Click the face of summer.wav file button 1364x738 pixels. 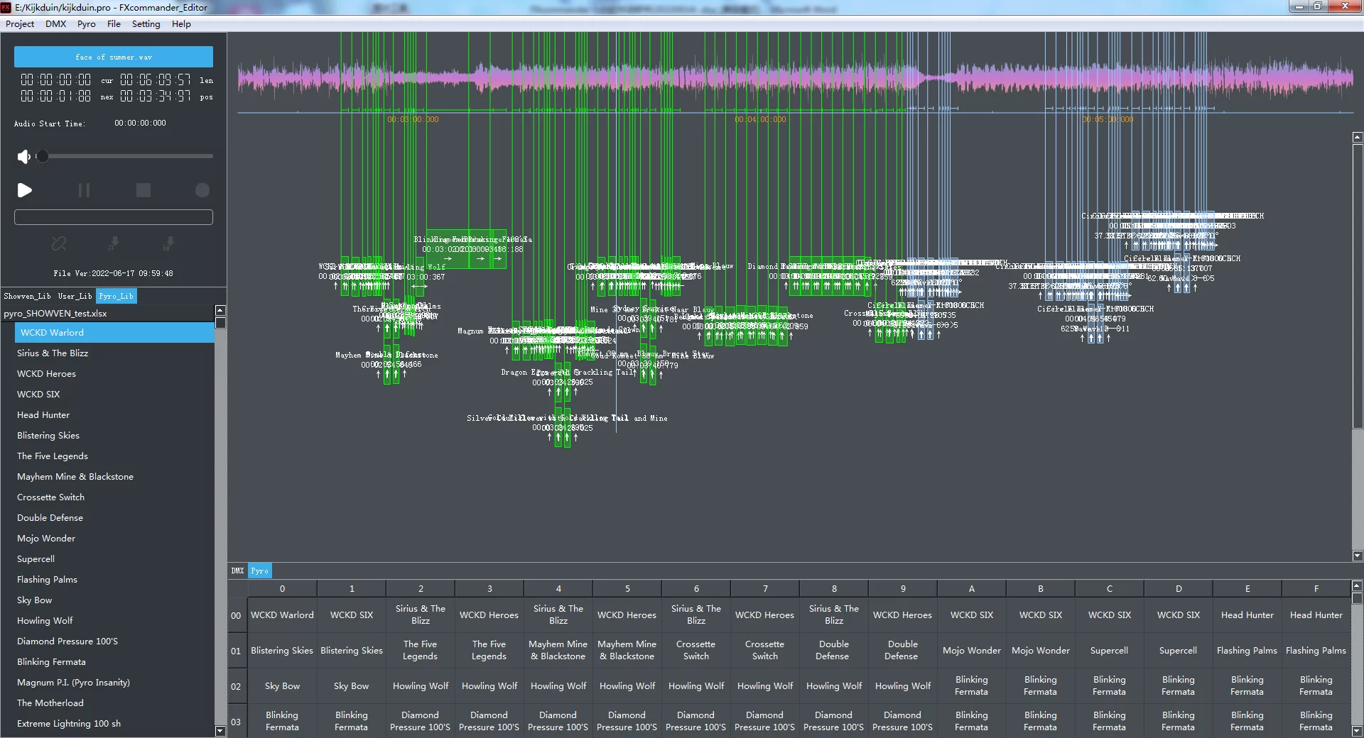click(114, 57)
